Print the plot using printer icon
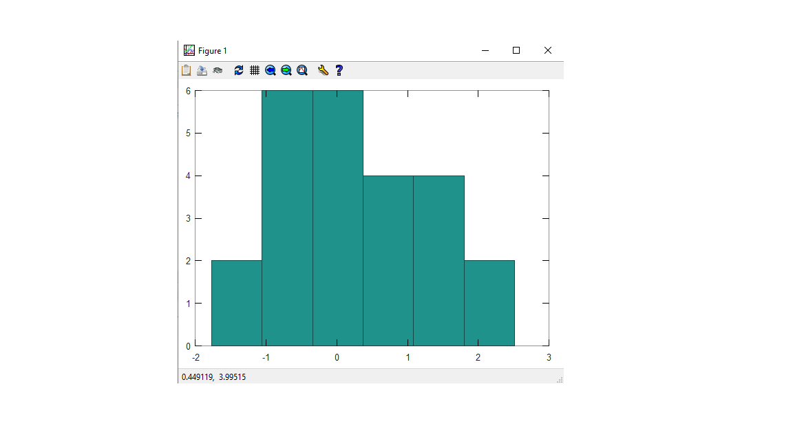 click(218, 70)
